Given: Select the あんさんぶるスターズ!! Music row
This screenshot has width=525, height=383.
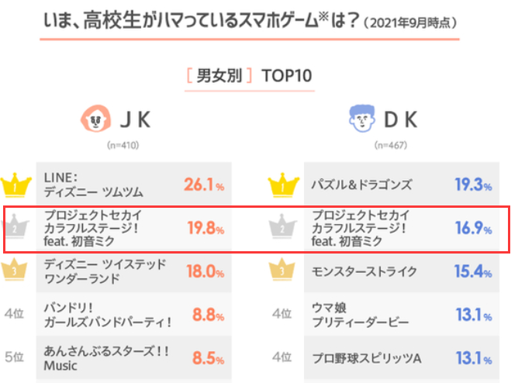Looking at the screenshot, I should pos(134,358).
